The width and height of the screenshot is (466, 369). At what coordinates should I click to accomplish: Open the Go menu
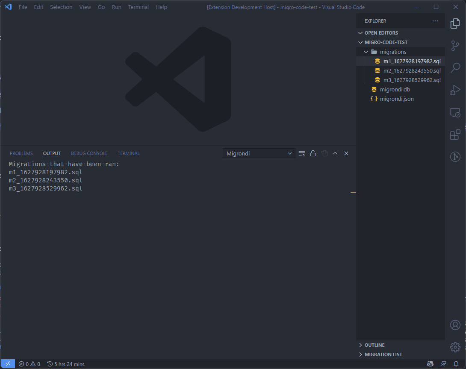(101, 7)
